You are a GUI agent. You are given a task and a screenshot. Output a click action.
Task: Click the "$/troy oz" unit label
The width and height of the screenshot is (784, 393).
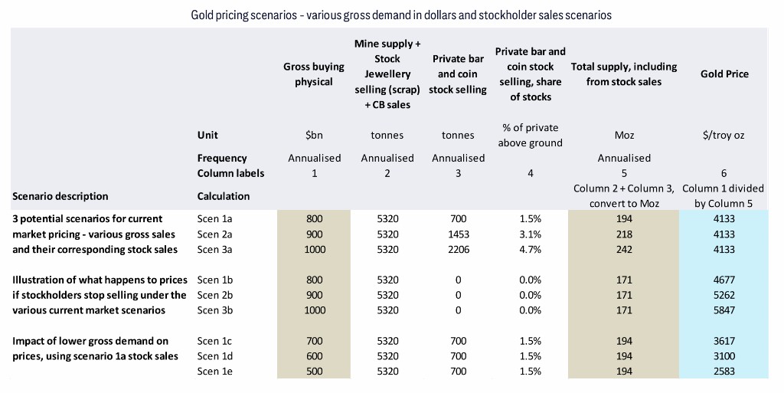[724, 135]
